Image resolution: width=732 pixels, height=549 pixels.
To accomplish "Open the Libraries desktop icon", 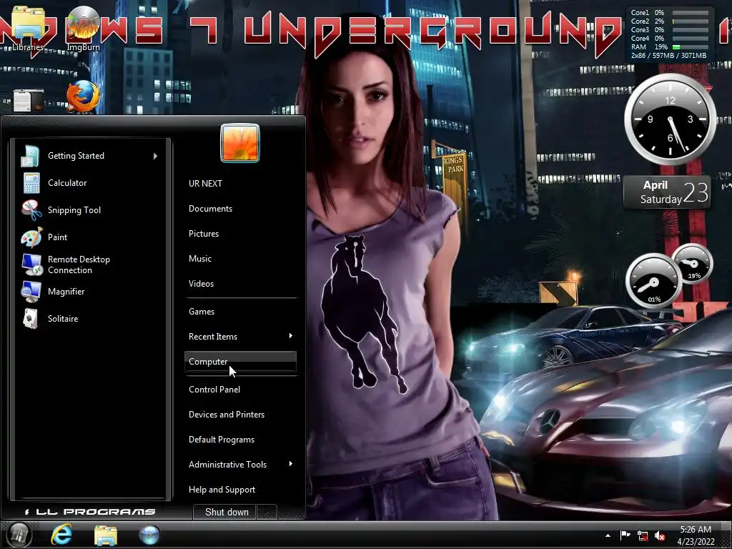I will point(28,27).
